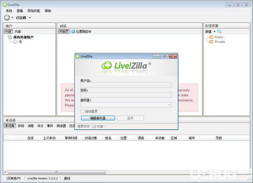The image size is (253, 183).
Task: Click the Public folder icon
Action: pyautogui.click(x=211, y=37)
